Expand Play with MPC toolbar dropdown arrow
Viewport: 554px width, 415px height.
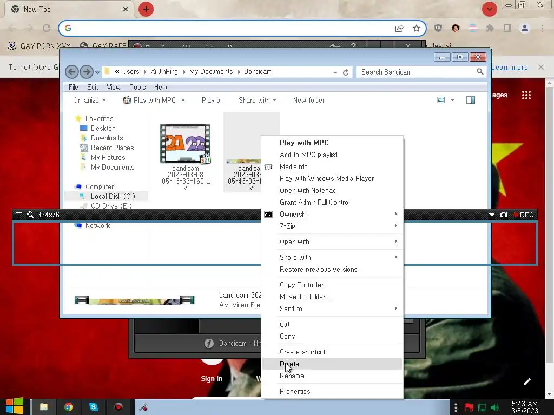(183, 100)
